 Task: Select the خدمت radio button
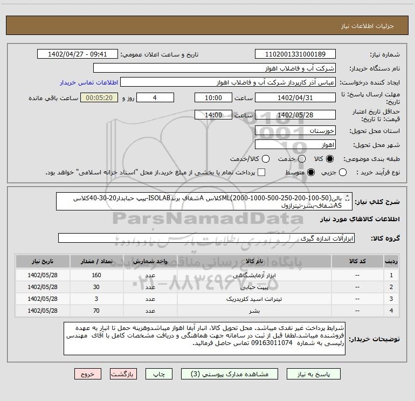[x=302, y=159]
